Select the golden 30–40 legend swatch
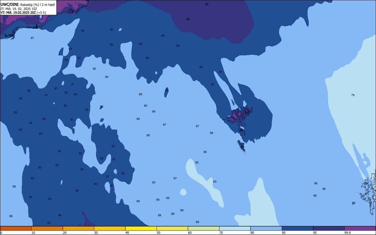Viewport: 376px width, 235px height. click(110, 228)
